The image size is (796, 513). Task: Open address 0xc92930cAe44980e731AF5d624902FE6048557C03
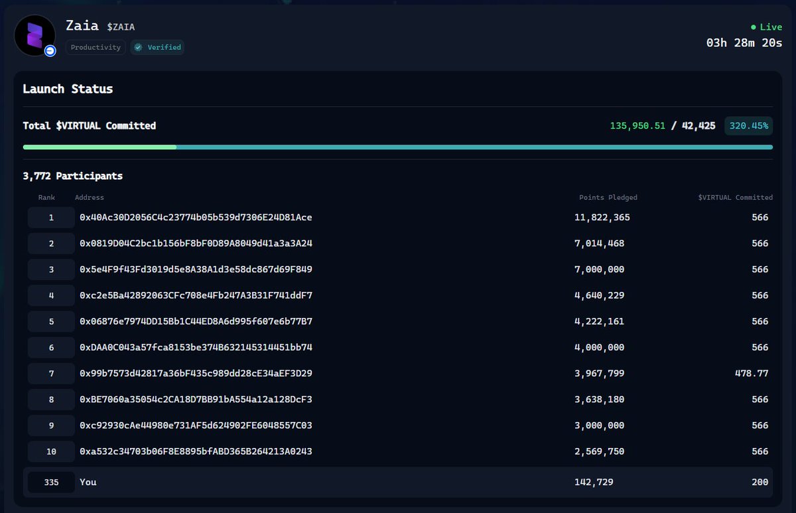[x=196, y=425]
